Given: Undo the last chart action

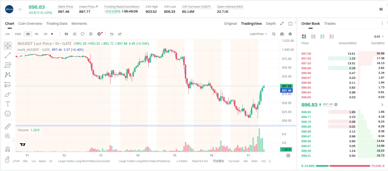Looking at the screenshot, I should pos(112,34).
